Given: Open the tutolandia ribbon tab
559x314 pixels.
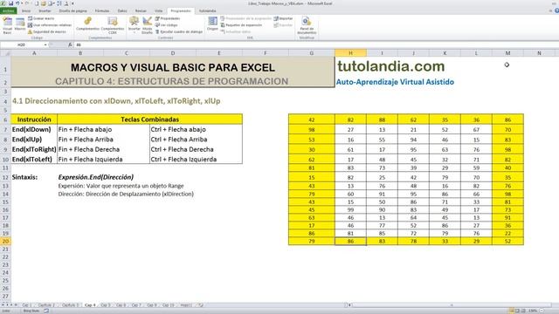Looking at the screenshot, I should coord(208,11).
